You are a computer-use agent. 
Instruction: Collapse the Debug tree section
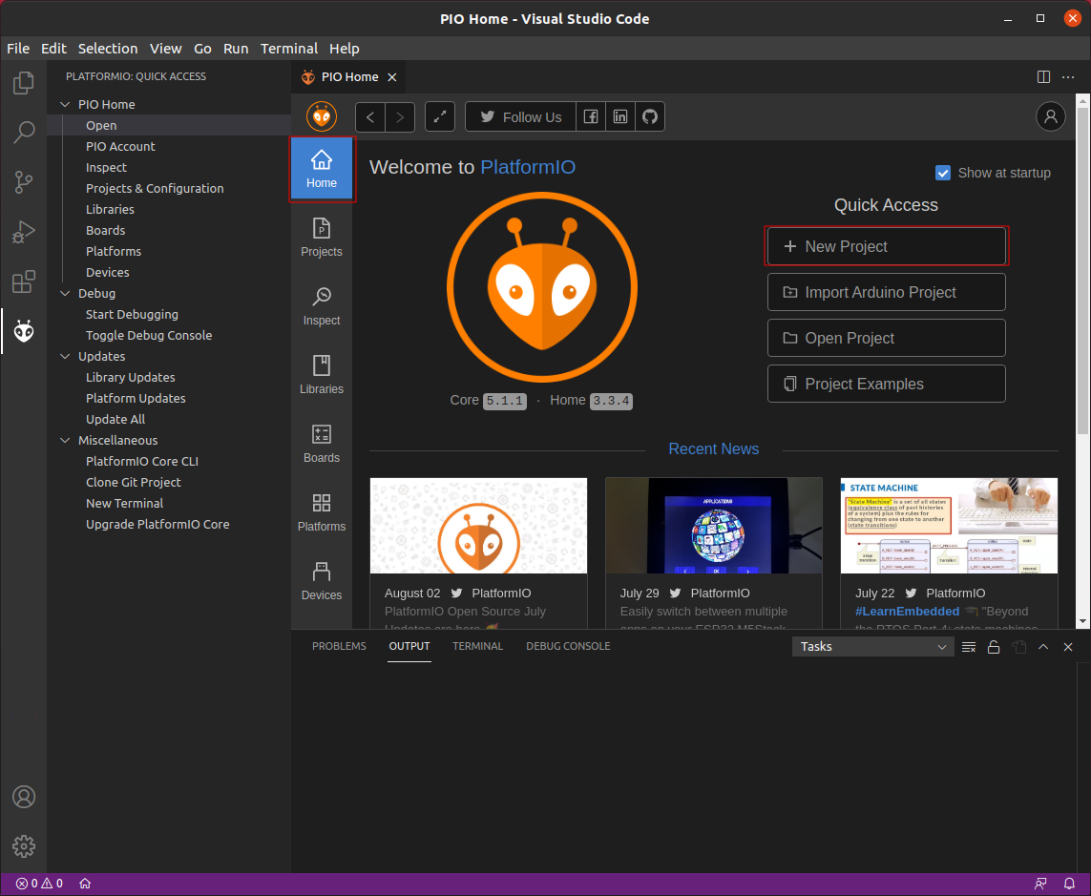tap(66, 294)
